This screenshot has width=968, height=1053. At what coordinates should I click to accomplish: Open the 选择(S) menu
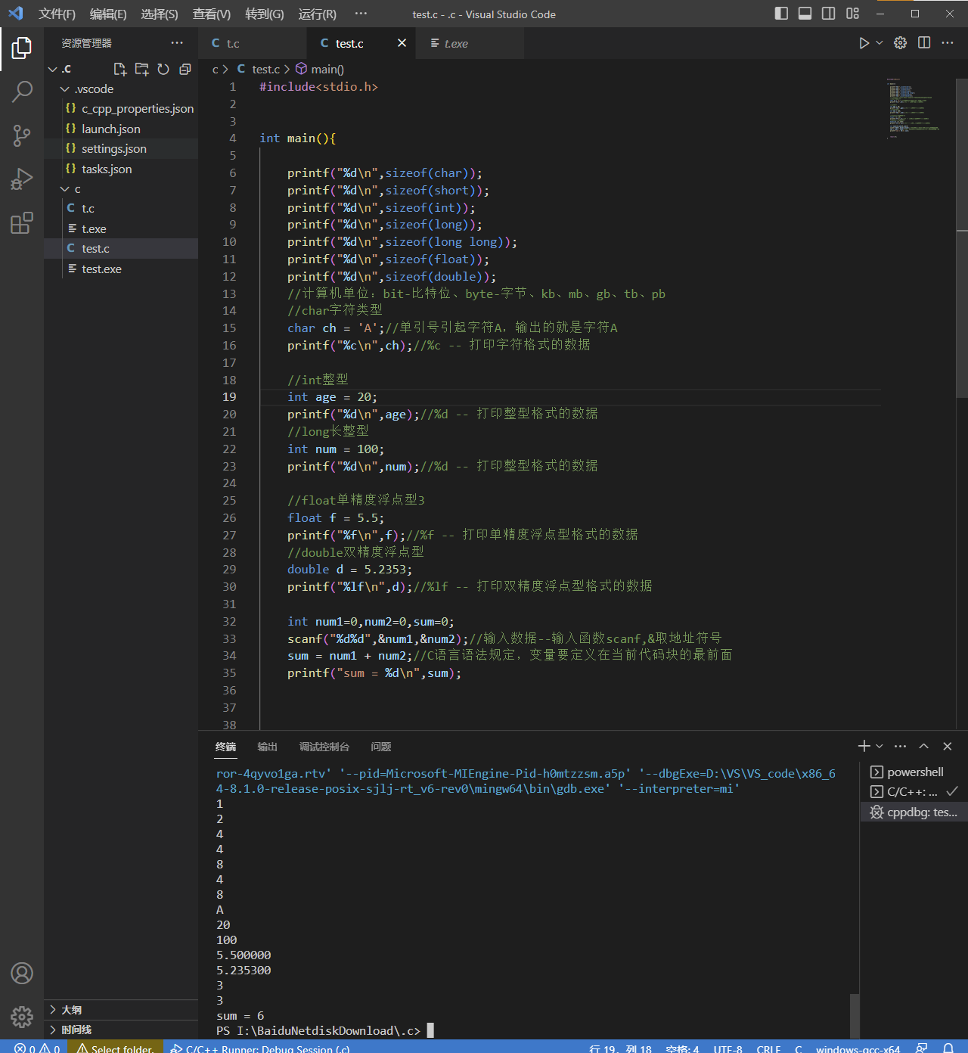160,14
